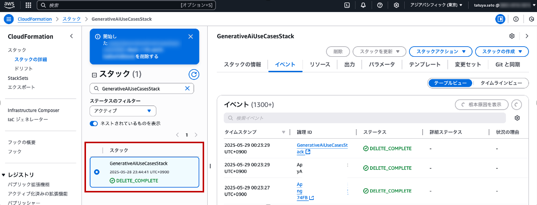Open events table preferences gear
The height and width of the screenshot is (205, 537).
point(517,118)
